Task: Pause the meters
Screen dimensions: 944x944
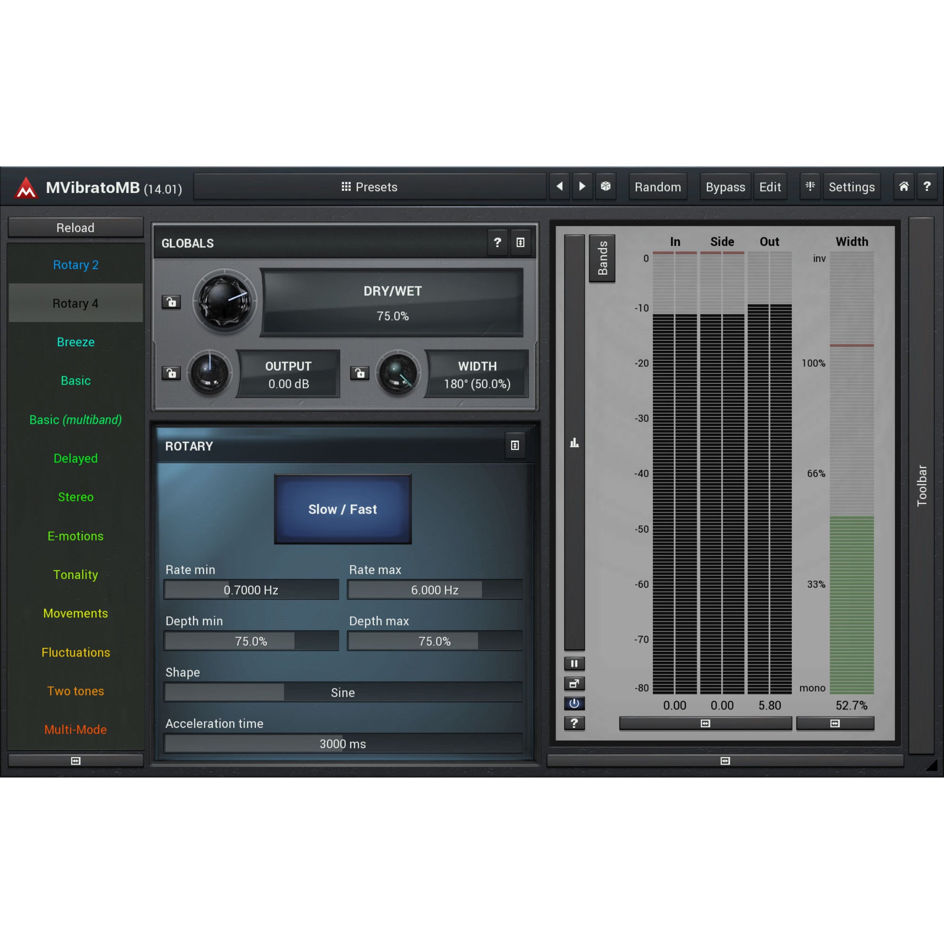Action: click(574, 664)
